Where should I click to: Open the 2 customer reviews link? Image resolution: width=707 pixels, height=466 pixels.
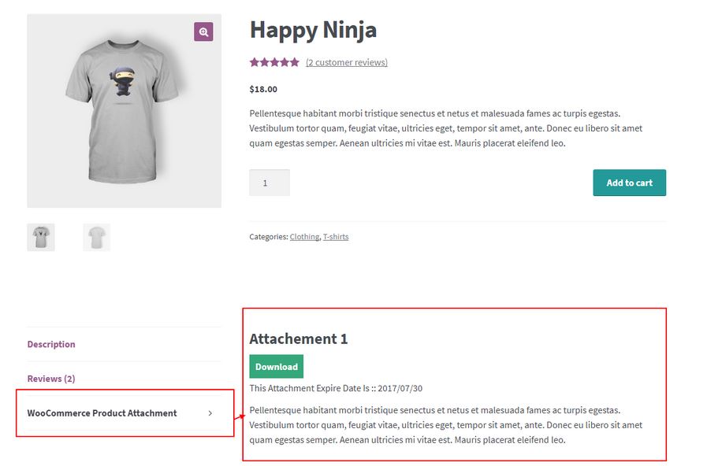[x=347, y=62]
